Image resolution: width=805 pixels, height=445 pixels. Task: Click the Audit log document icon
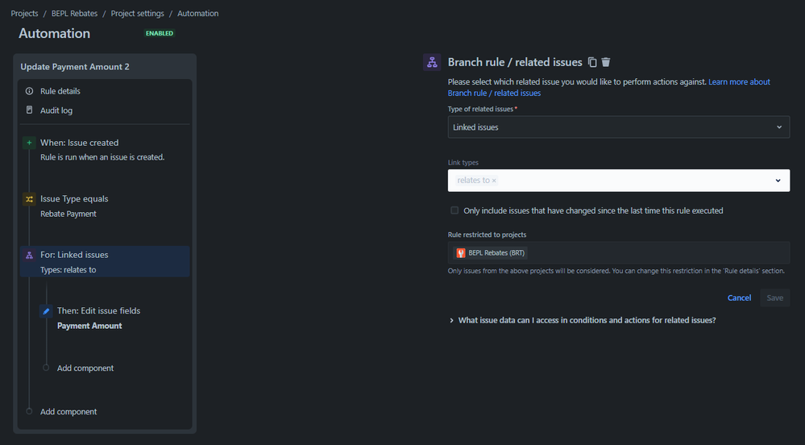(x=29, y=110)
